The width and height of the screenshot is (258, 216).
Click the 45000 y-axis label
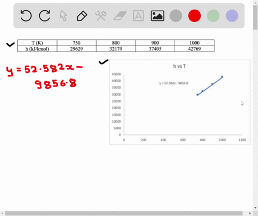pyautogui.click(x=116, y=74)
